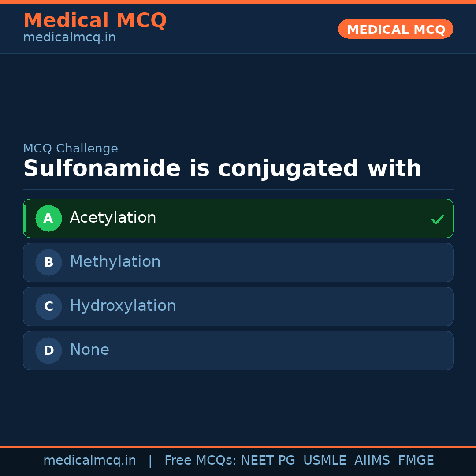Select USMLE in the footer
Screen dimensions: 476x476
click(324, 461)
